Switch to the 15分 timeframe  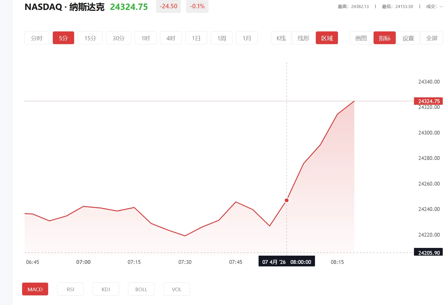[90, 38]
